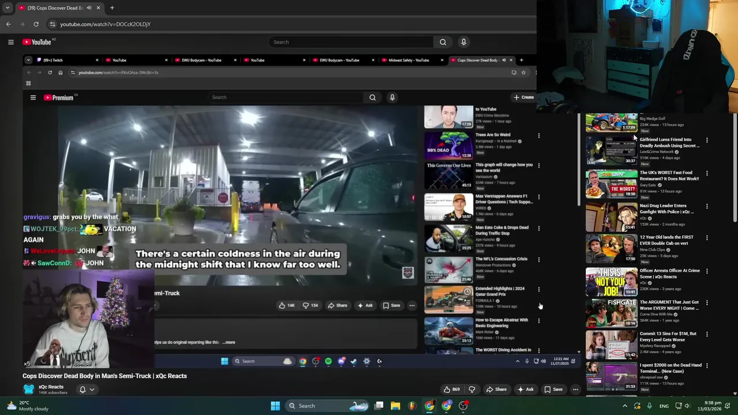Open options for Nazi Drug Leader video
This screenshot has height=415, width=738.
707,206
